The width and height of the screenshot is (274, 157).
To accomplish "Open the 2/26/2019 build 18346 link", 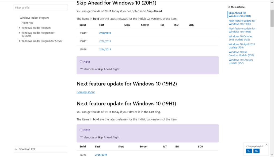I will 101,155.
